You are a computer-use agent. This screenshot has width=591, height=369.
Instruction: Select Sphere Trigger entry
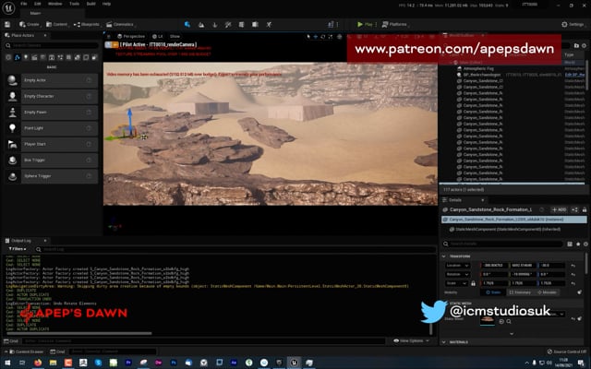point(52,176)
